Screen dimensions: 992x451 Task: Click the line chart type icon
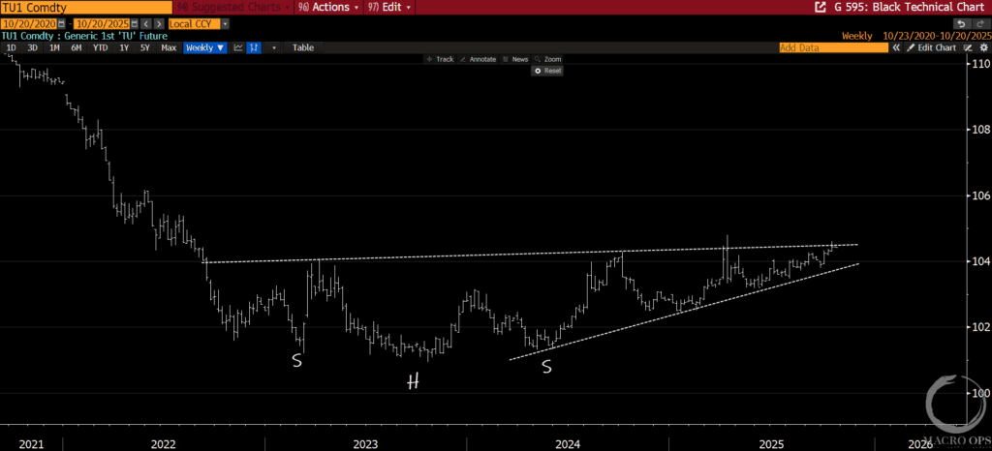238,47
